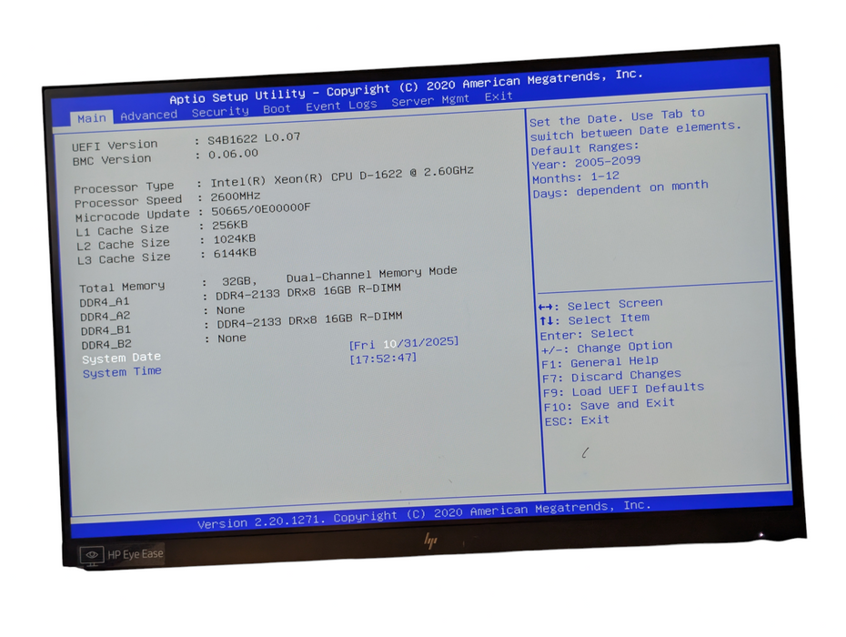The width and height of the screenshot is (846, 637).
Task: Open the Boot tab
Action: tap(277, 109)
